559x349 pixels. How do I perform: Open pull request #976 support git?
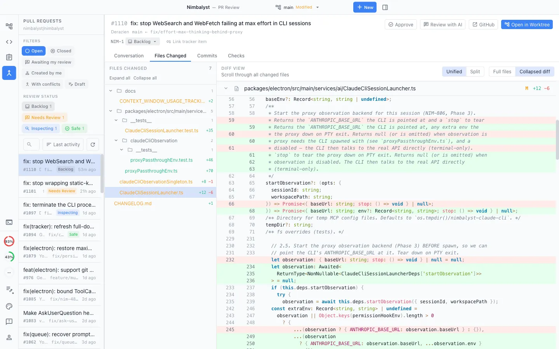60,273
